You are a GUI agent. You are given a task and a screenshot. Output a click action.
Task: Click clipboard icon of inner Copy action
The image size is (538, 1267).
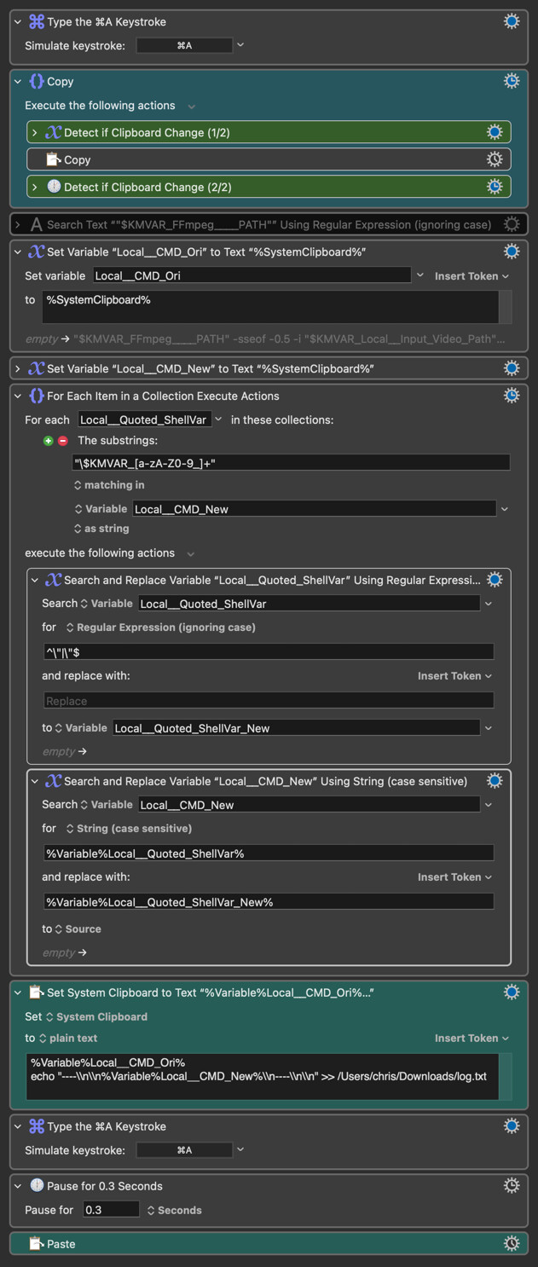53,159
